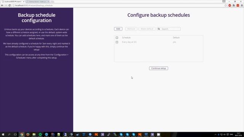Click the Chrome icon in the taskbar
The height and width of the screenshot is (137, 244).
click(x=22, y=134)
